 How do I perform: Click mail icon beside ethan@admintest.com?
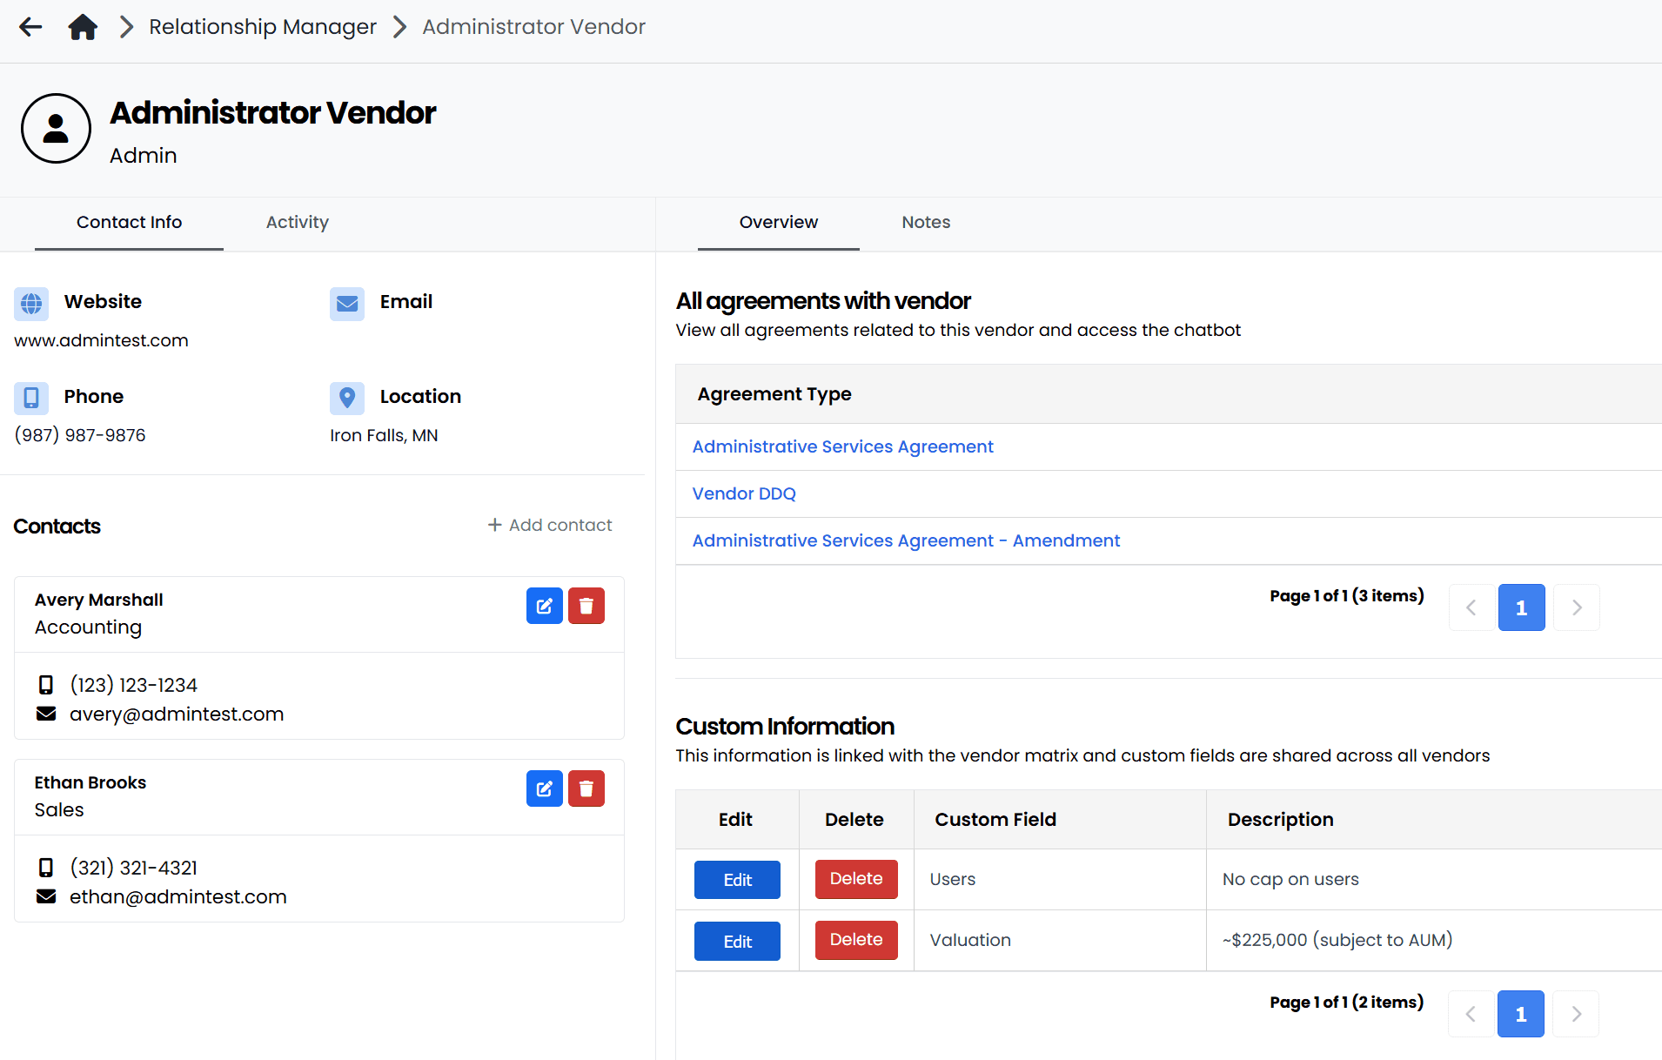point(46,896)
